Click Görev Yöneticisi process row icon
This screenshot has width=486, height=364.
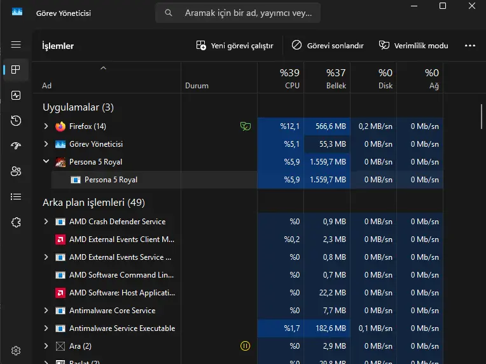(60, 144)
